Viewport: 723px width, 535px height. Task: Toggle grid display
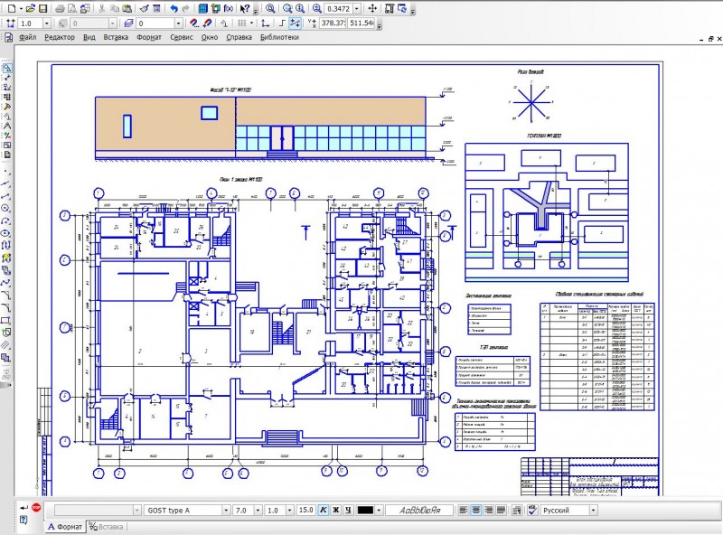pos(241,23)
